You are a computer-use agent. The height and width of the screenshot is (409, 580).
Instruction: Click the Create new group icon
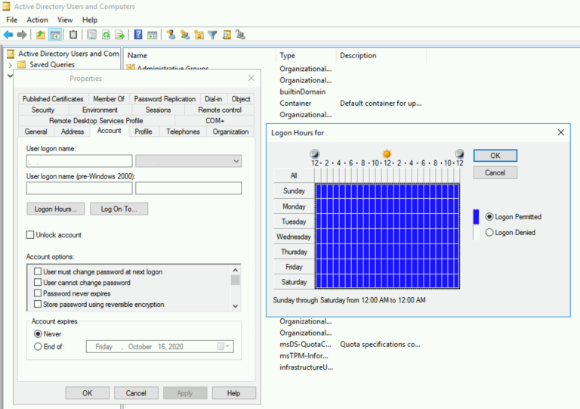click(x=184, y=35)
